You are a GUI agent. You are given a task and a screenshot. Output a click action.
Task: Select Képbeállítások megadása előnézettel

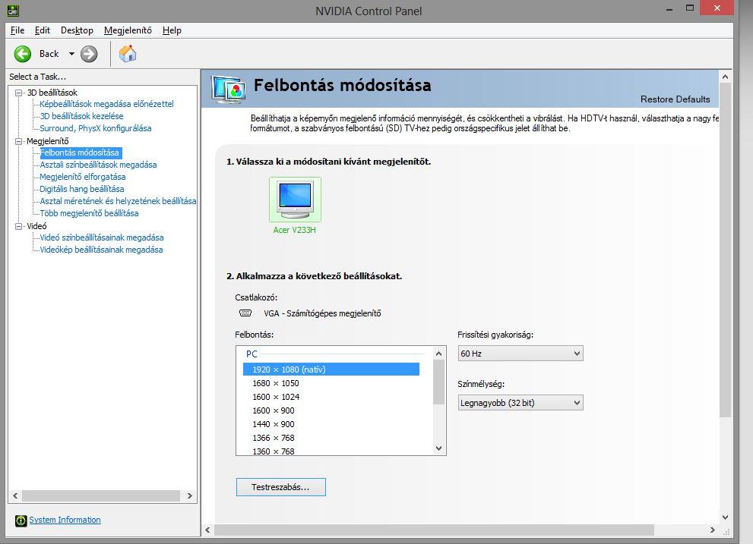[x=106, y=104]
